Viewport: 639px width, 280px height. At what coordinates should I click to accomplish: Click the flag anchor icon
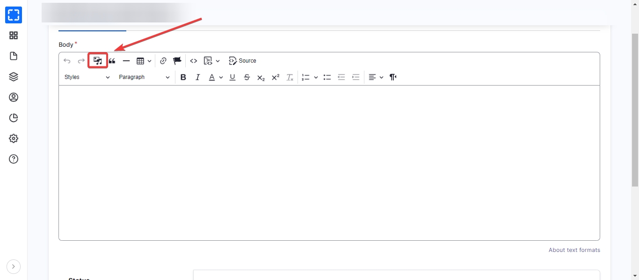coord(177,61)
